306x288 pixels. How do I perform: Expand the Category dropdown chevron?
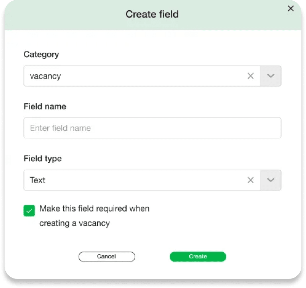271,76
